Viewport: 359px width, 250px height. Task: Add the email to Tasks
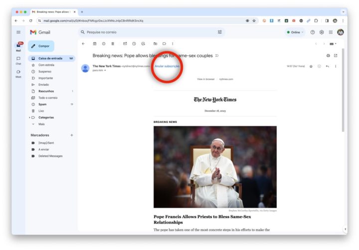click(x=143, y=43)
